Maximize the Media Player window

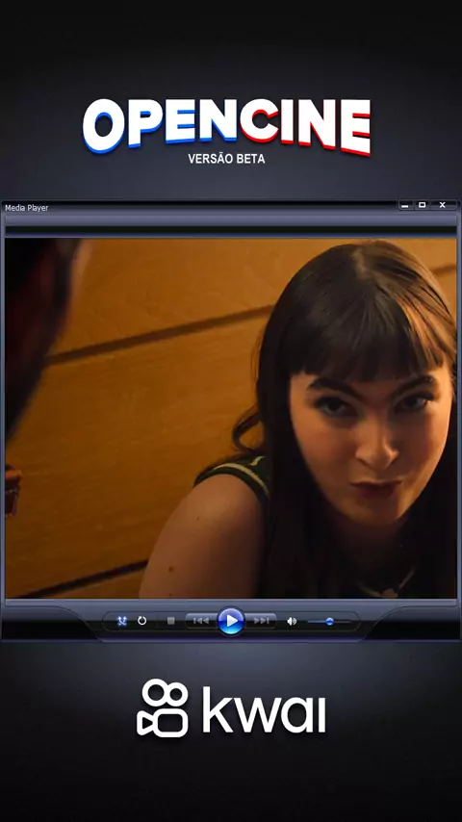(423, 205)
